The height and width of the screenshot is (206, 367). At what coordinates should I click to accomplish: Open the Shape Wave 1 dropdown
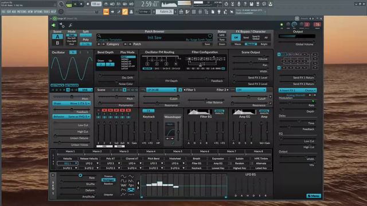click(x=72, y=103)
